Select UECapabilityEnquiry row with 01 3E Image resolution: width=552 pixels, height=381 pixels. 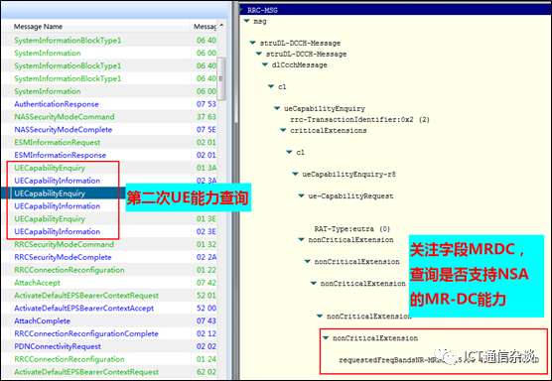pos(50,219)
